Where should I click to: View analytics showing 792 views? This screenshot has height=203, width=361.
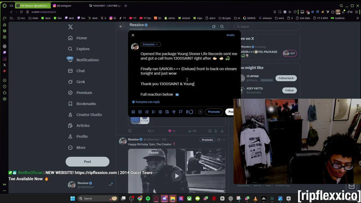tap(192, 131)
